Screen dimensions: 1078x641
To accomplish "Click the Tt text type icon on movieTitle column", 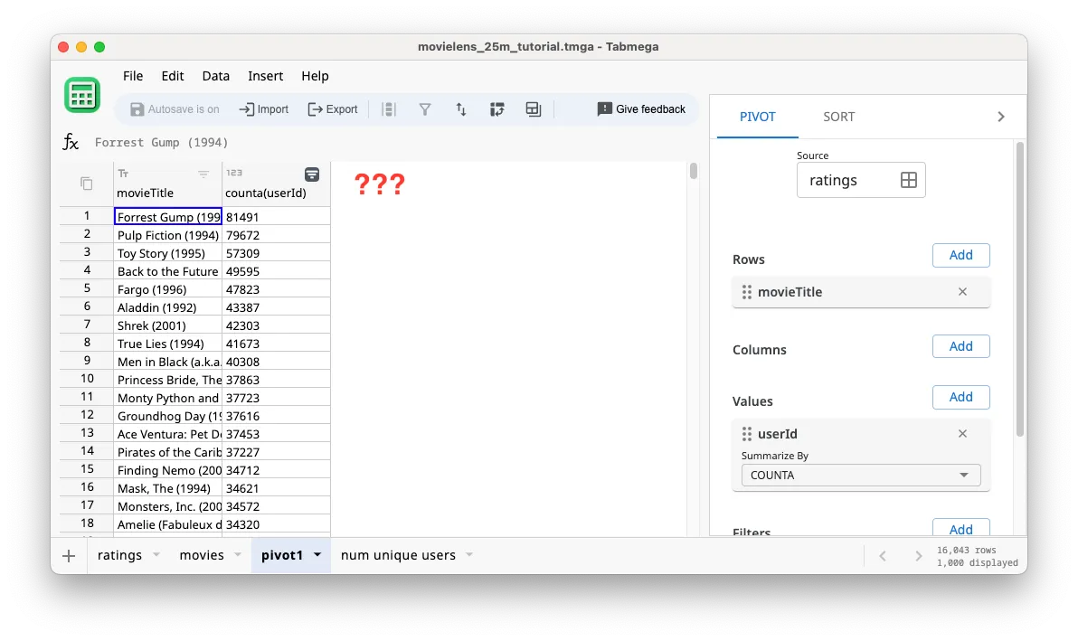I will pos(123,172).
